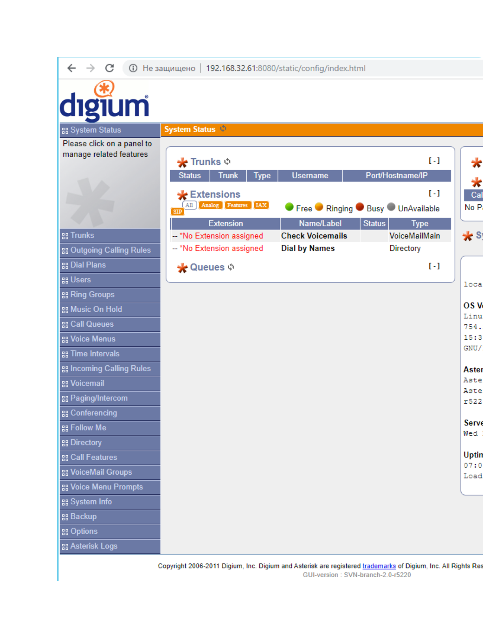Open Incoming Calling Rules in the sidebar
483x625 pixels.
110,369
